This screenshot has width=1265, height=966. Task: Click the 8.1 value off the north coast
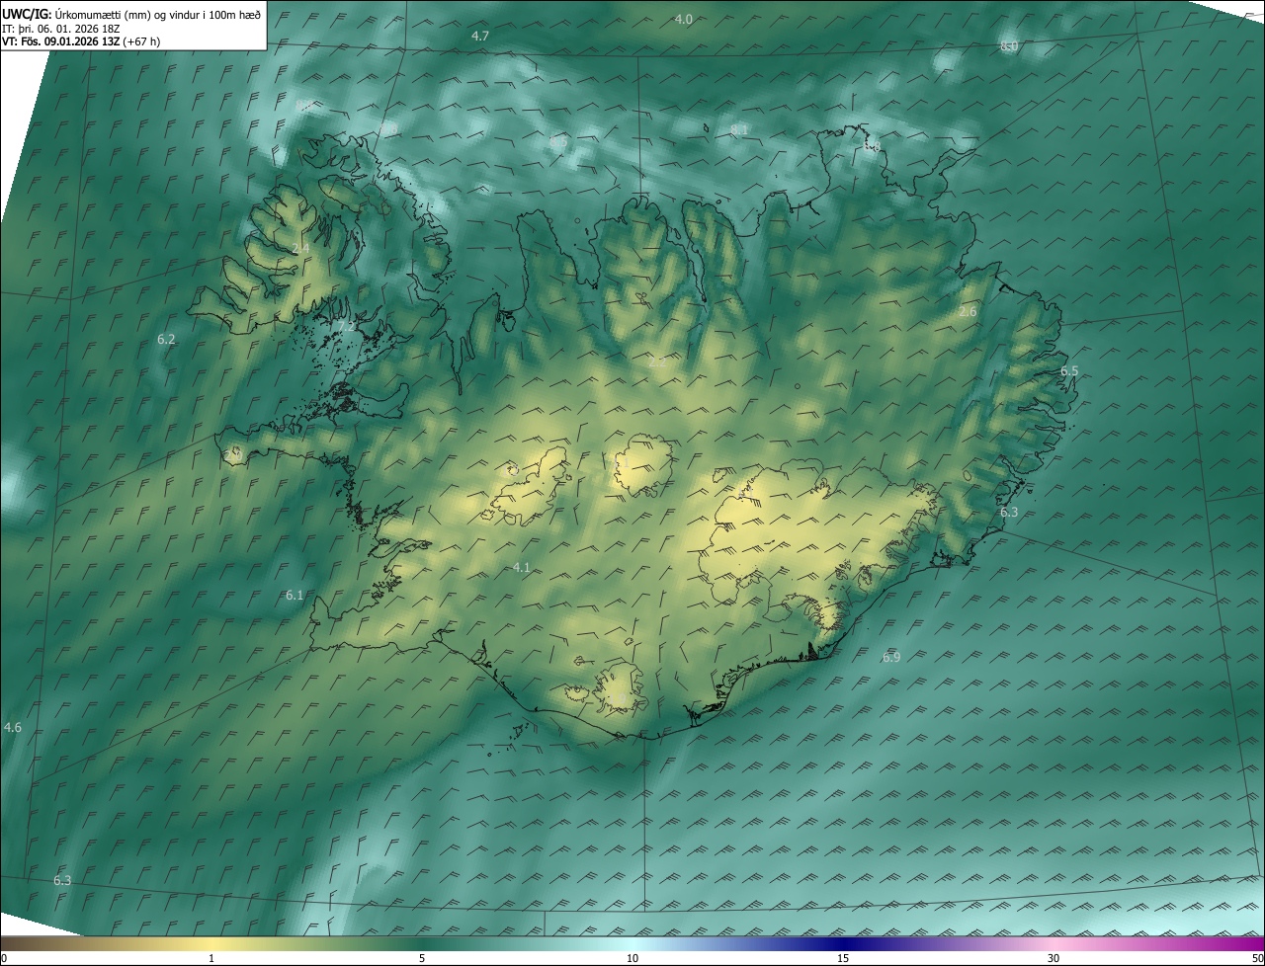739,130
